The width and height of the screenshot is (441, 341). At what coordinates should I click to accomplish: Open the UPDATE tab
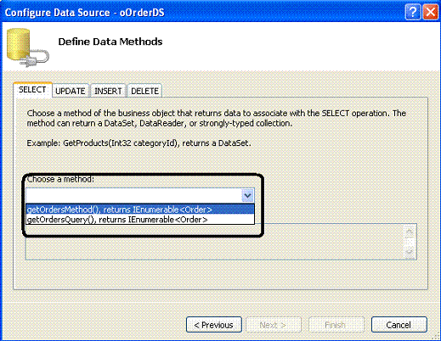tap(71, 91)
